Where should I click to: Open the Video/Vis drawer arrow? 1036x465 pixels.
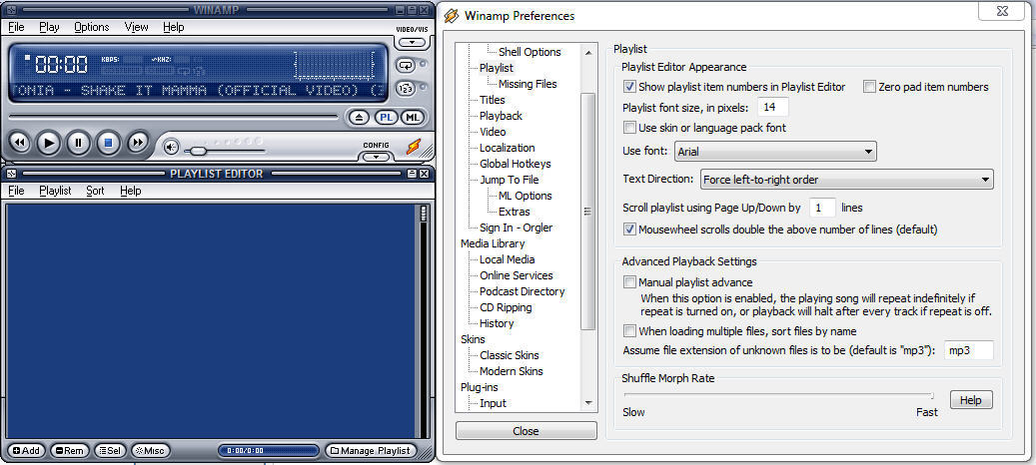[413, 42]
